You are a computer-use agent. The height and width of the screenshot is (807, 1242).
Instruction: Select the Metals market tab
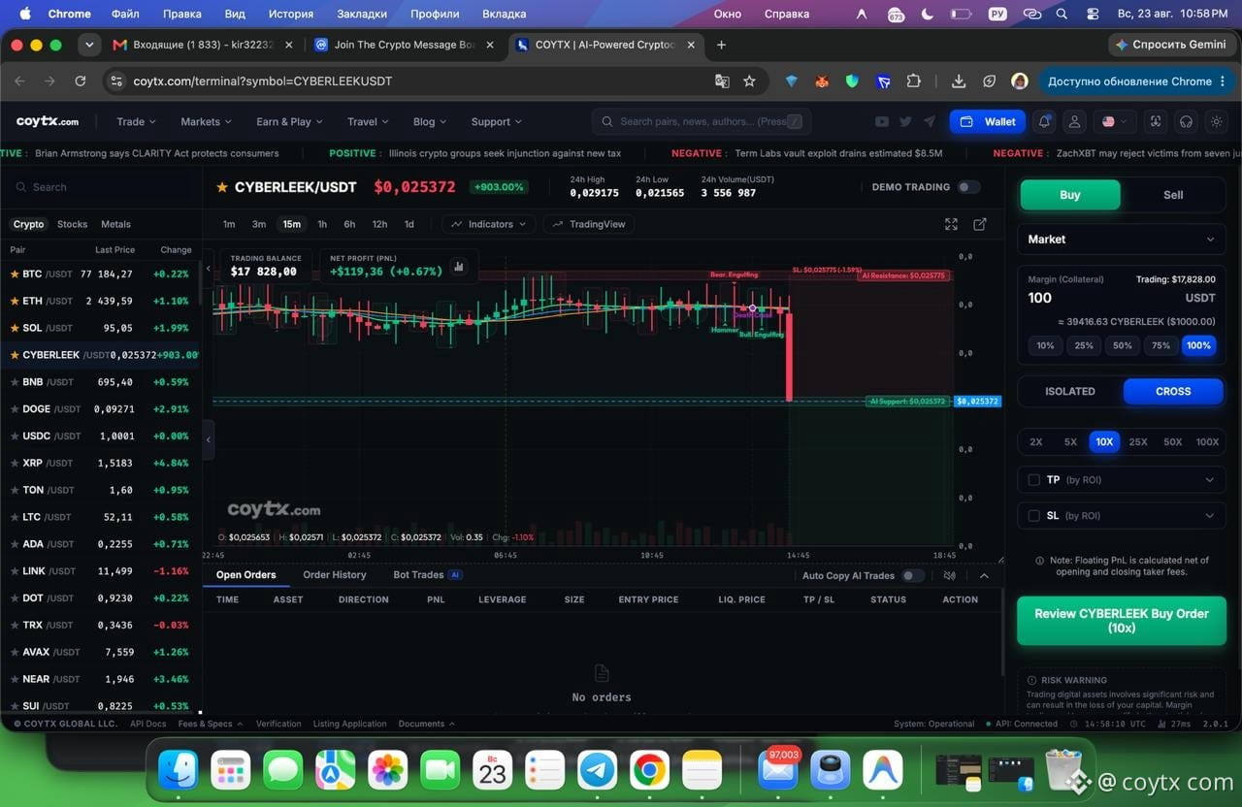point(115,224)
